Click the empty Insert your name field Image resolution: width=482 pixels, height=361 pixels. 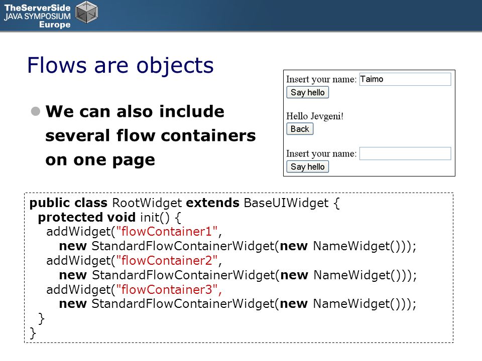405,153
